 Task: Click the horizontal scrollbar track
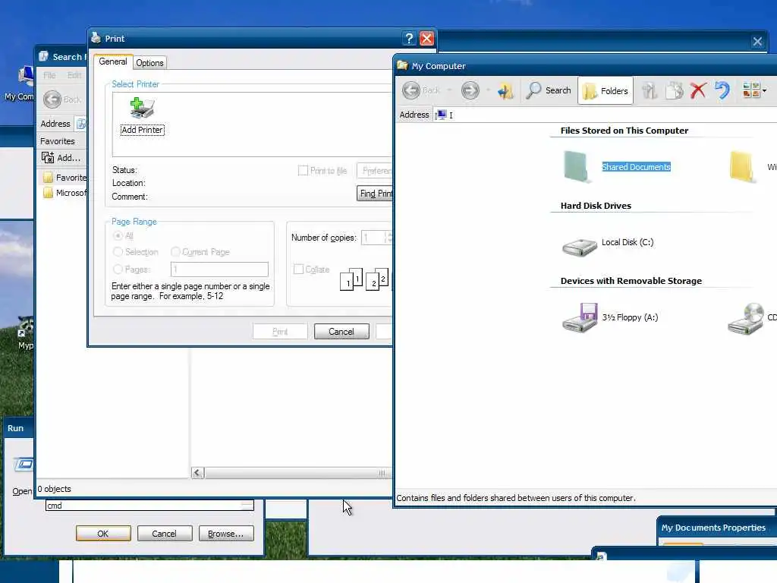[297, 472]
